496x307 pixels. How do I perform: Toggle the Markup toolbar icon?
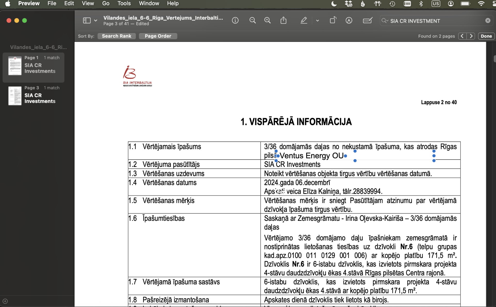349,21
